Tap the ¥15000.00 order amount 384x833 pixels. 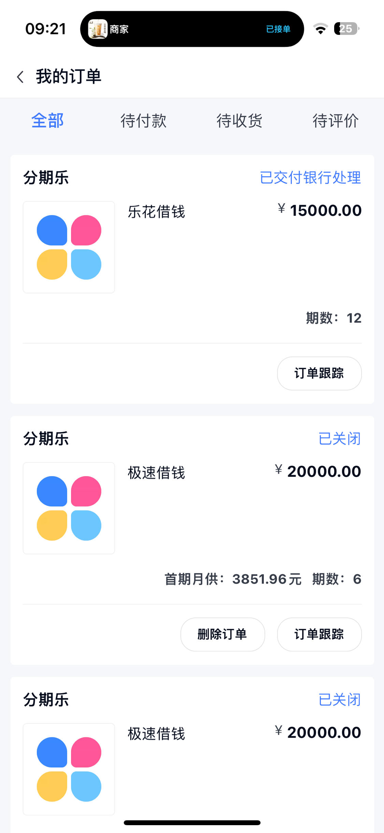(319, 210)
